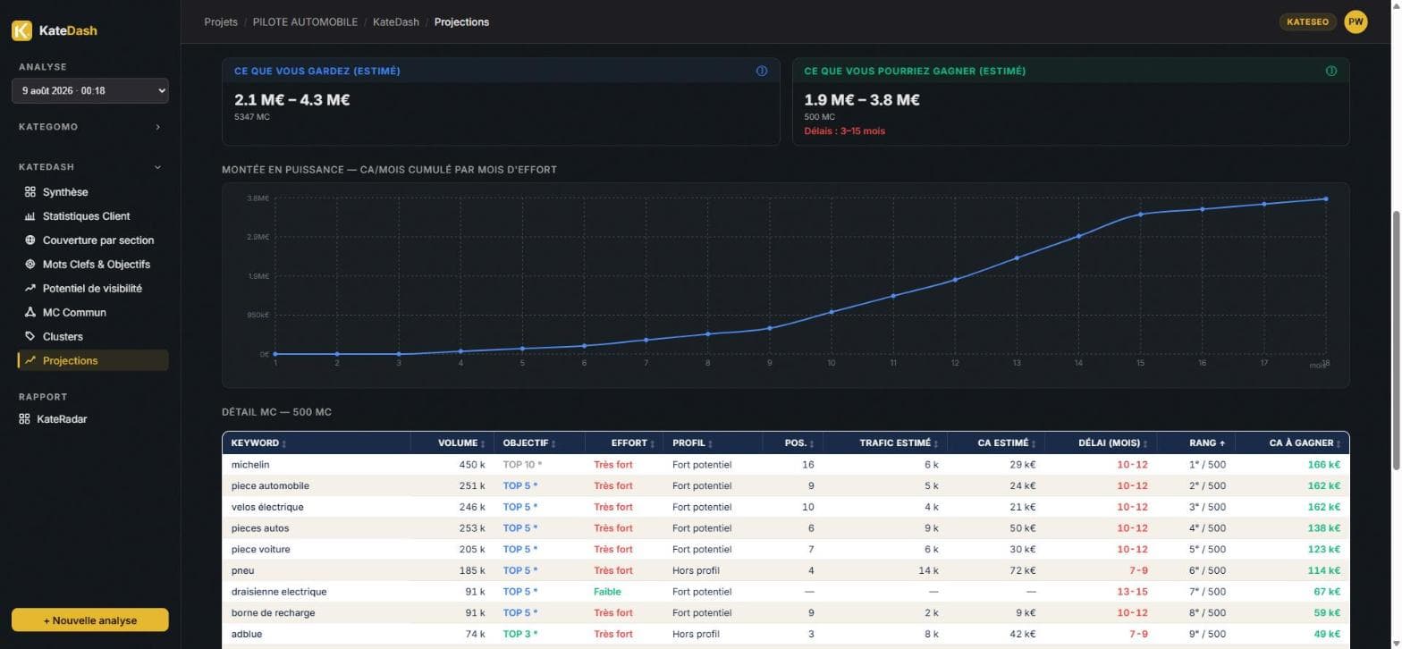The height and width of the screenshot is (649, 1402).
Task: Click the Couverture par section globe icon
Action: click(x=30, y=240)
